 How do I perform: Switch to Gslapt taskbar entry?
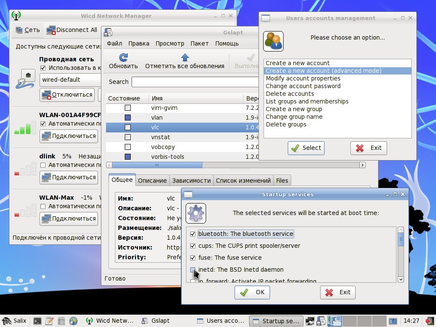166,321
